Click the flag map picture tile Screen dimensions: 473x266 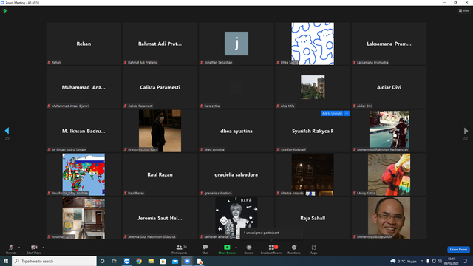pyautogui.click(x=84, y=174)
